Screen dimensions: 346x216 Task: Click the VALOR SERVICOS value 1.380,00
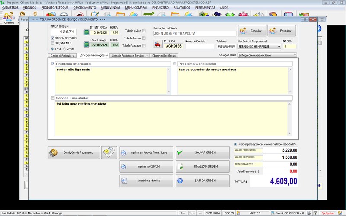[280, 157]
